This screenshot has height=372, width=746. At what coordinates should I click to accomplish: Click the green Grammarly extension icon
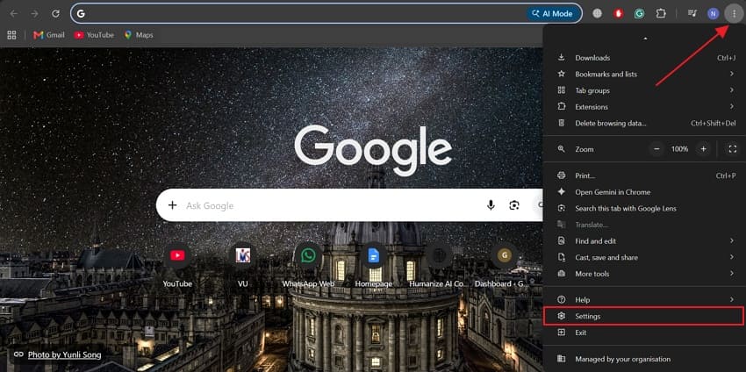640,14
